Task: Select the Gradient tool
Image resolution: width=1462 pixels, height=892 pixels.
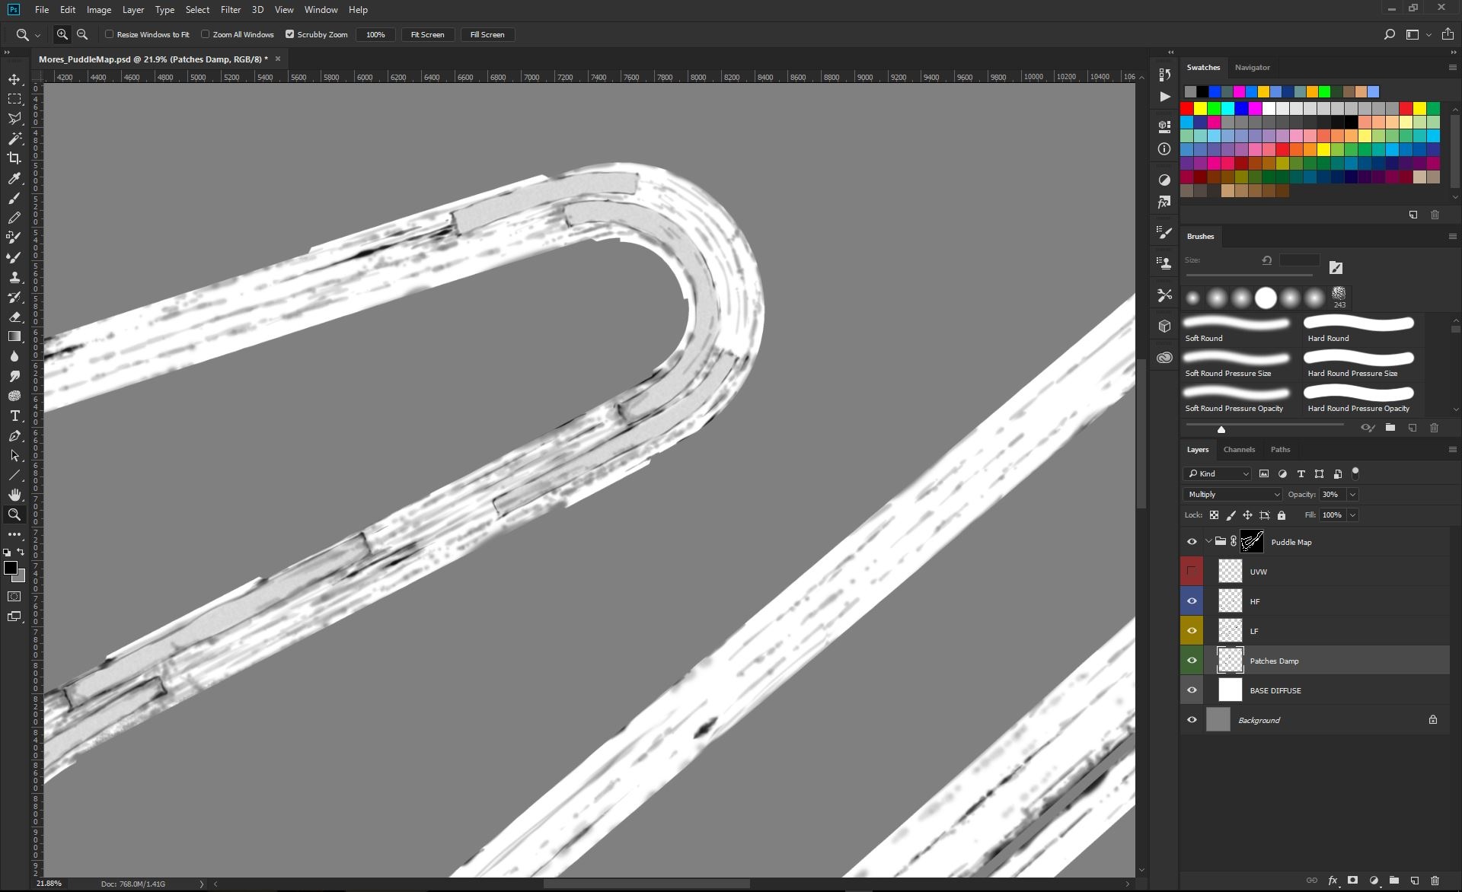Action: [x=14, y=336]
